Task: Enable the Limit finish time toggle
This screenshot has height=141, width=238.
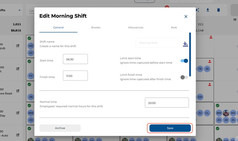Action: (184, 77)
